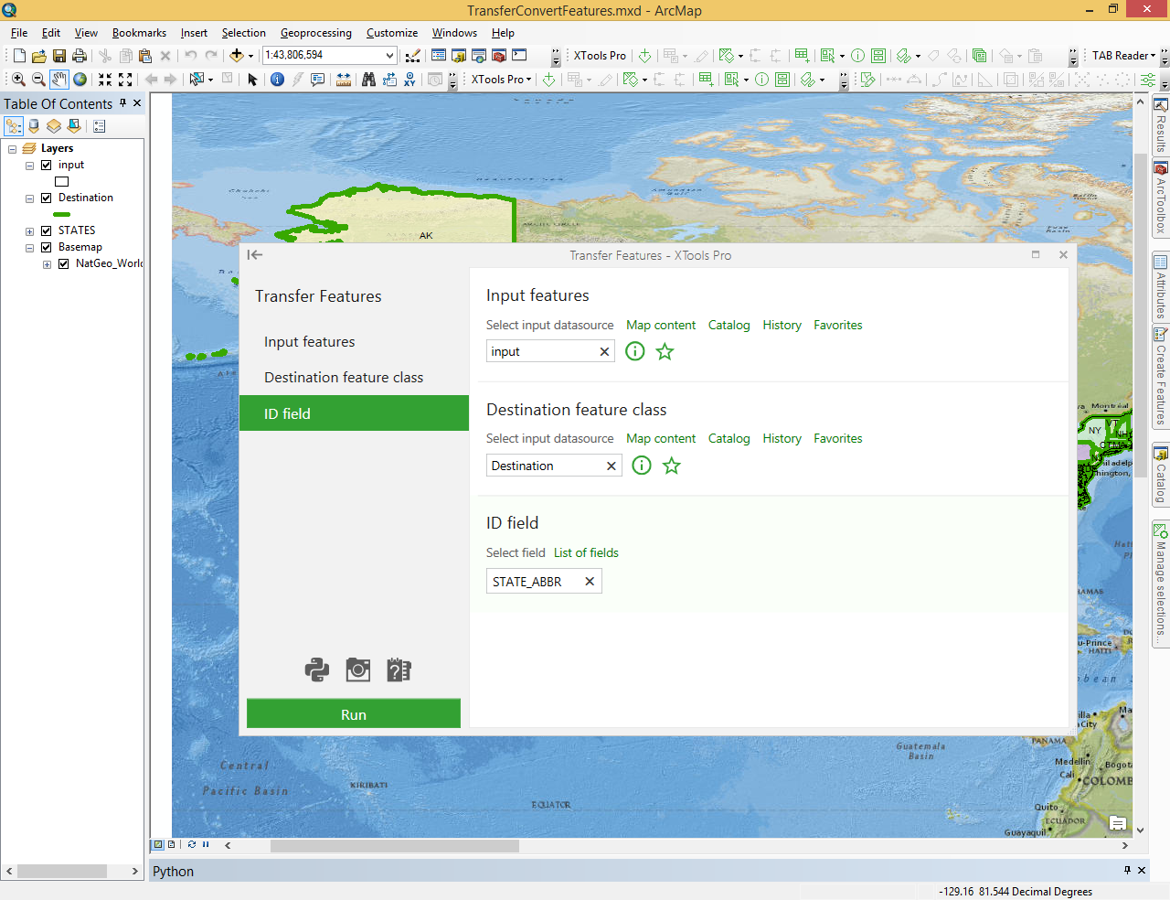This screenshot has width=1170, height=900.
Task: Open the ArcToolbox red toolbox icon
Action: click(x=499, y=56)
